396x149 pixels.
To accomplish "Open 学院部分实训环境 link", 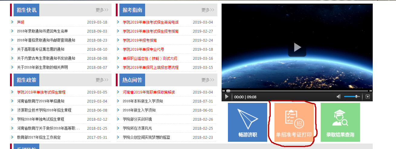I will point(137,119).
